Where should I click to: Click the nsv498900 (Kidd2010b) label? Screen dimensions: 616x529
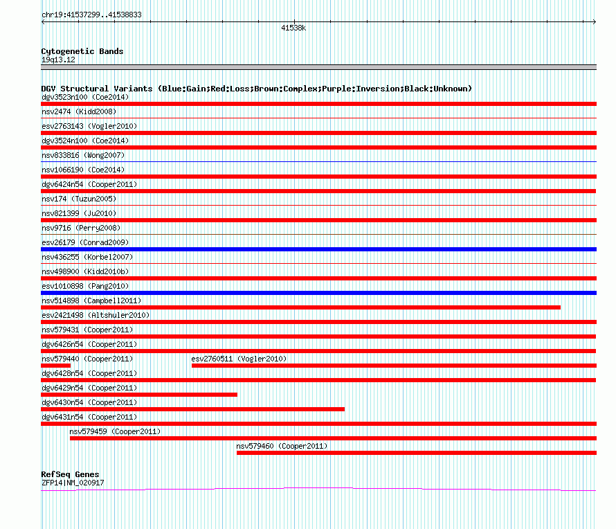click(x=85, y=271)
